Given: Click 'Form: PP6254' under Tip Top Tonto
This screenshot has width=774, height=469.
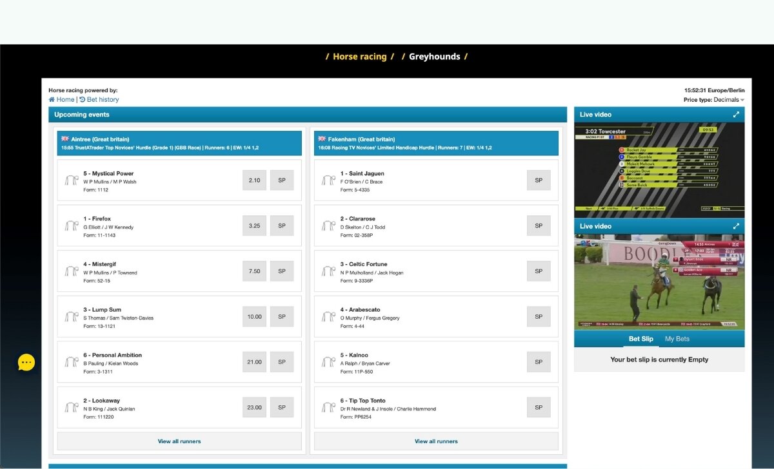Looking at the screenshot, I should (356, 417).
